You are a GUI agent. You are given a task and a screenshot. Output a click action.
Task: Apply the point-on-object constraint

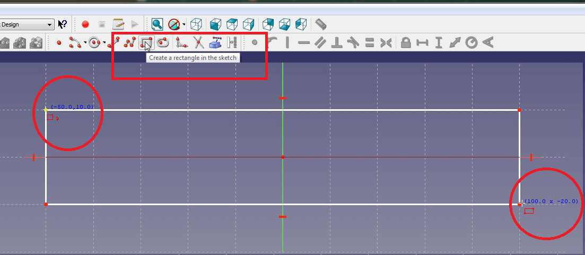(x=272, y=42)
